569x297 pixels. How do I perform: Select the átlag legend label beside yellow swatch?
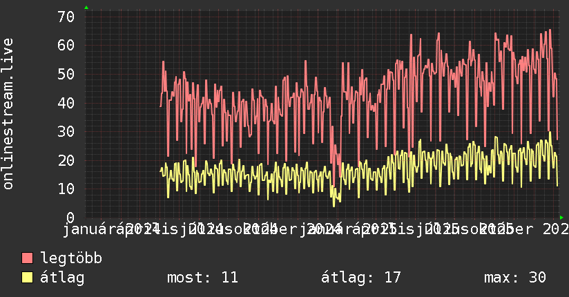(62, 278)
